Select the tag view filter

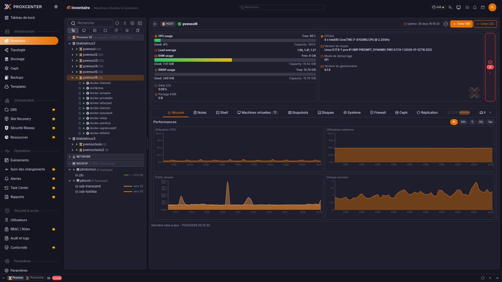[116, 30]
